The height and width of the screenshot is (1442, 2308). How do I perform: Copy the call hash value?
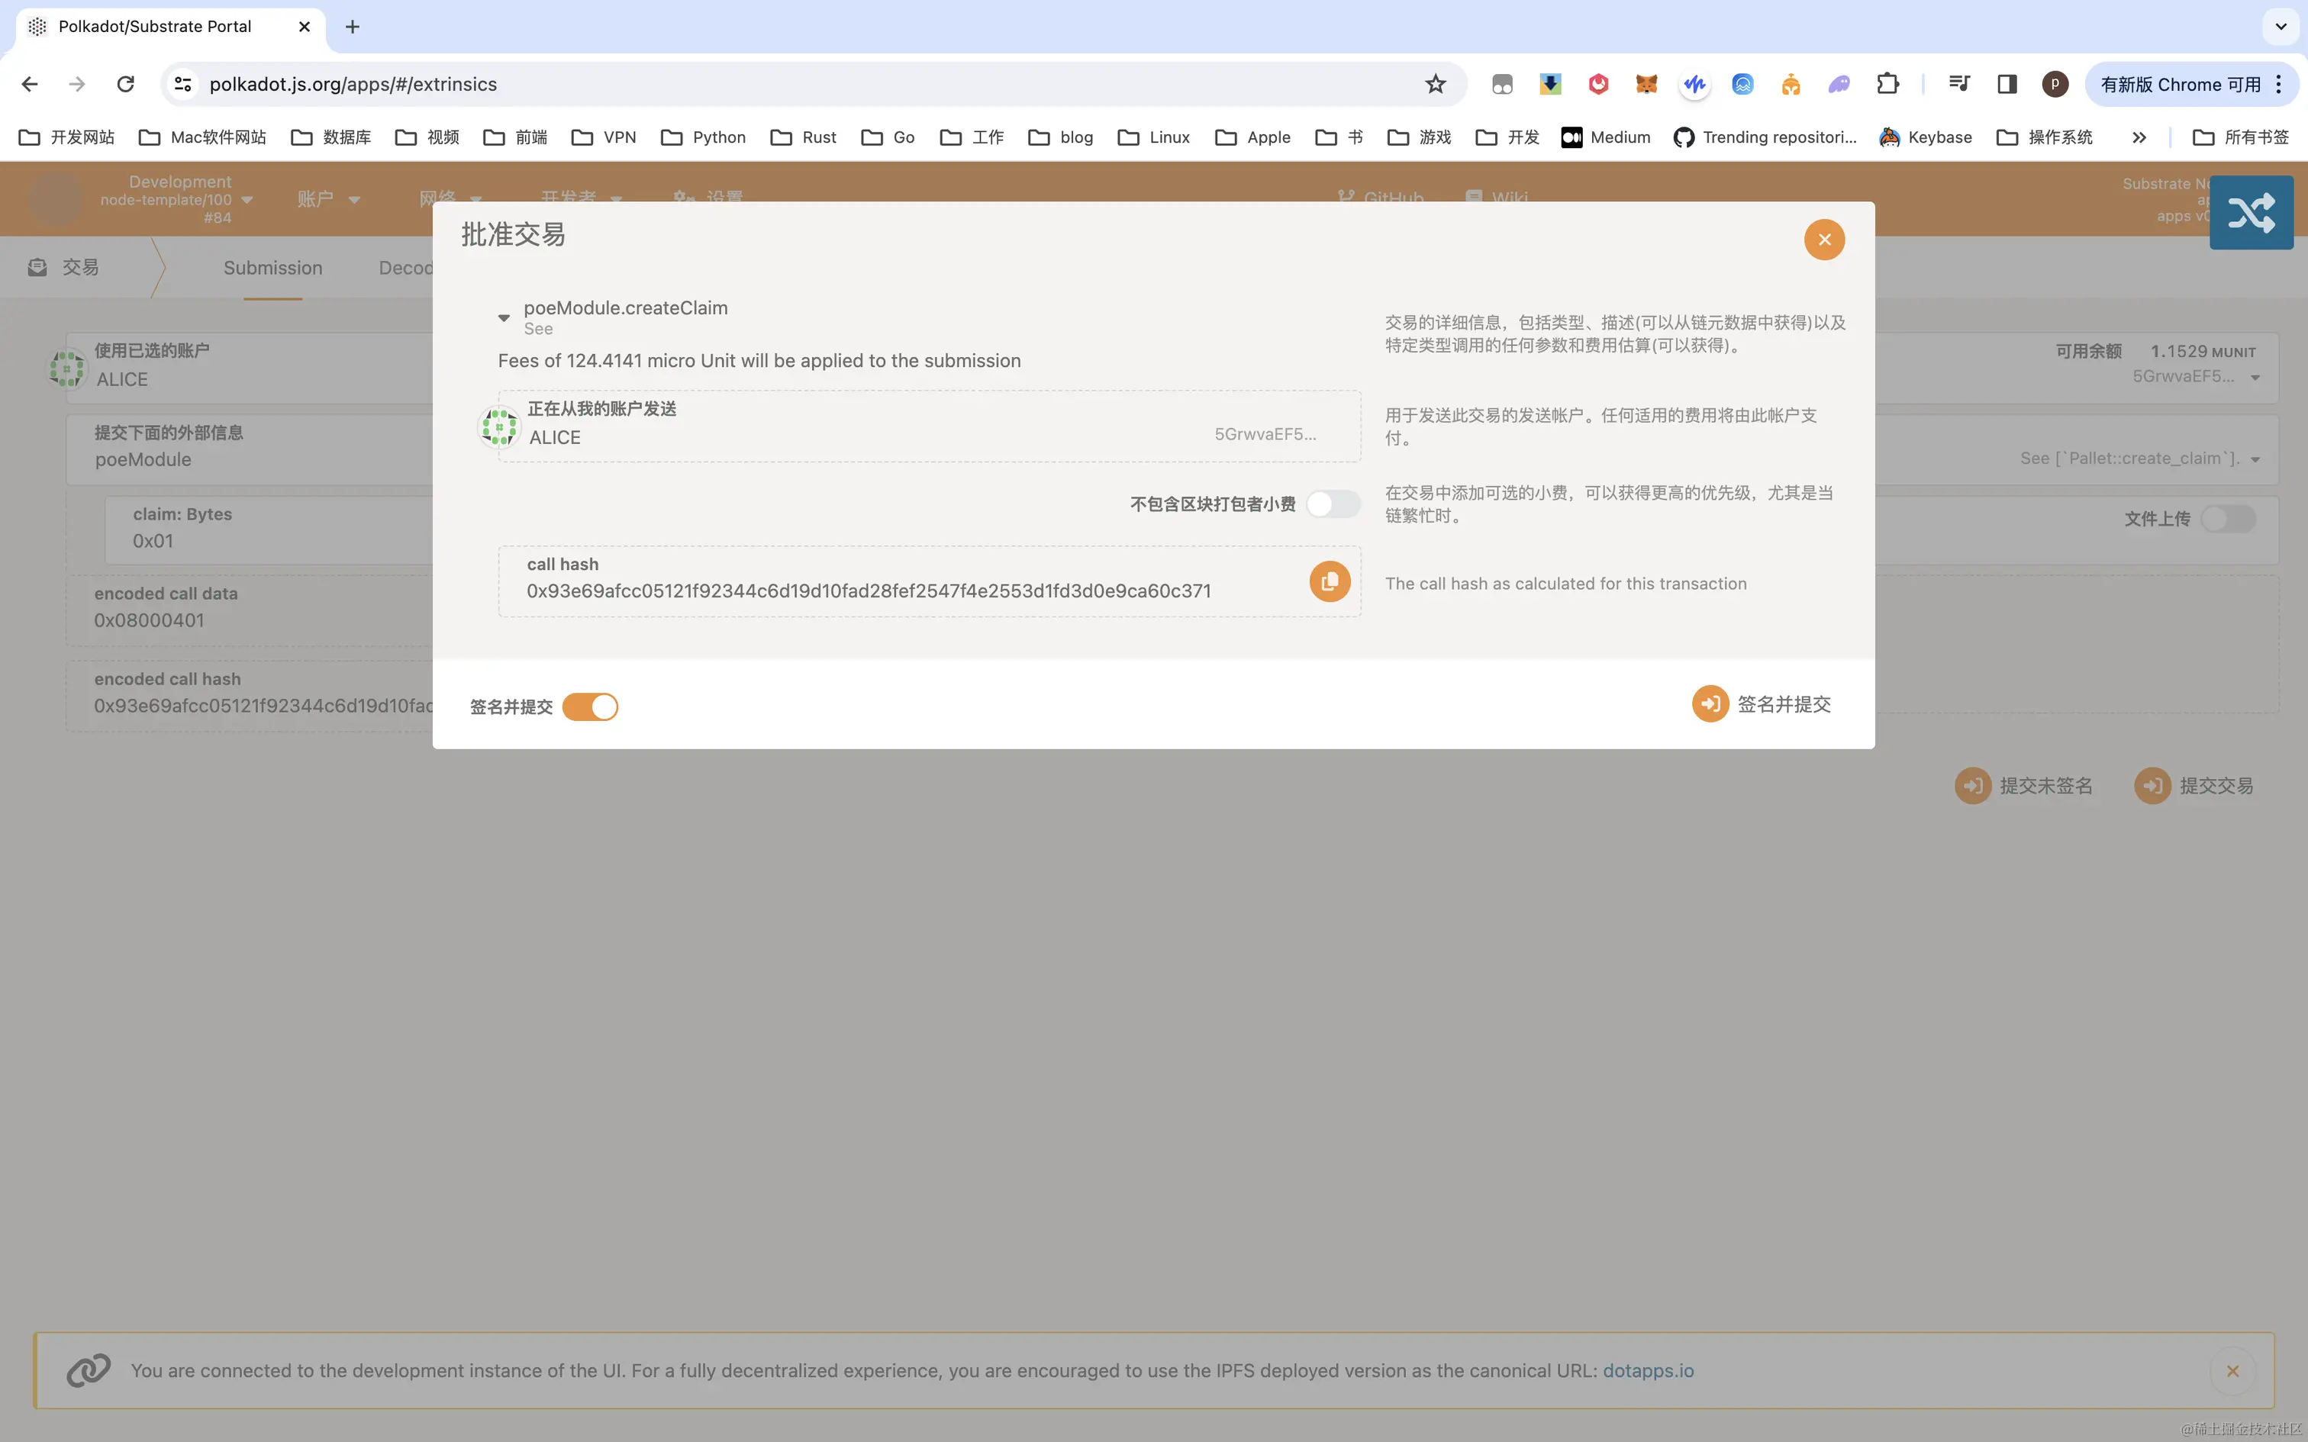click(x=1330, y=581)
